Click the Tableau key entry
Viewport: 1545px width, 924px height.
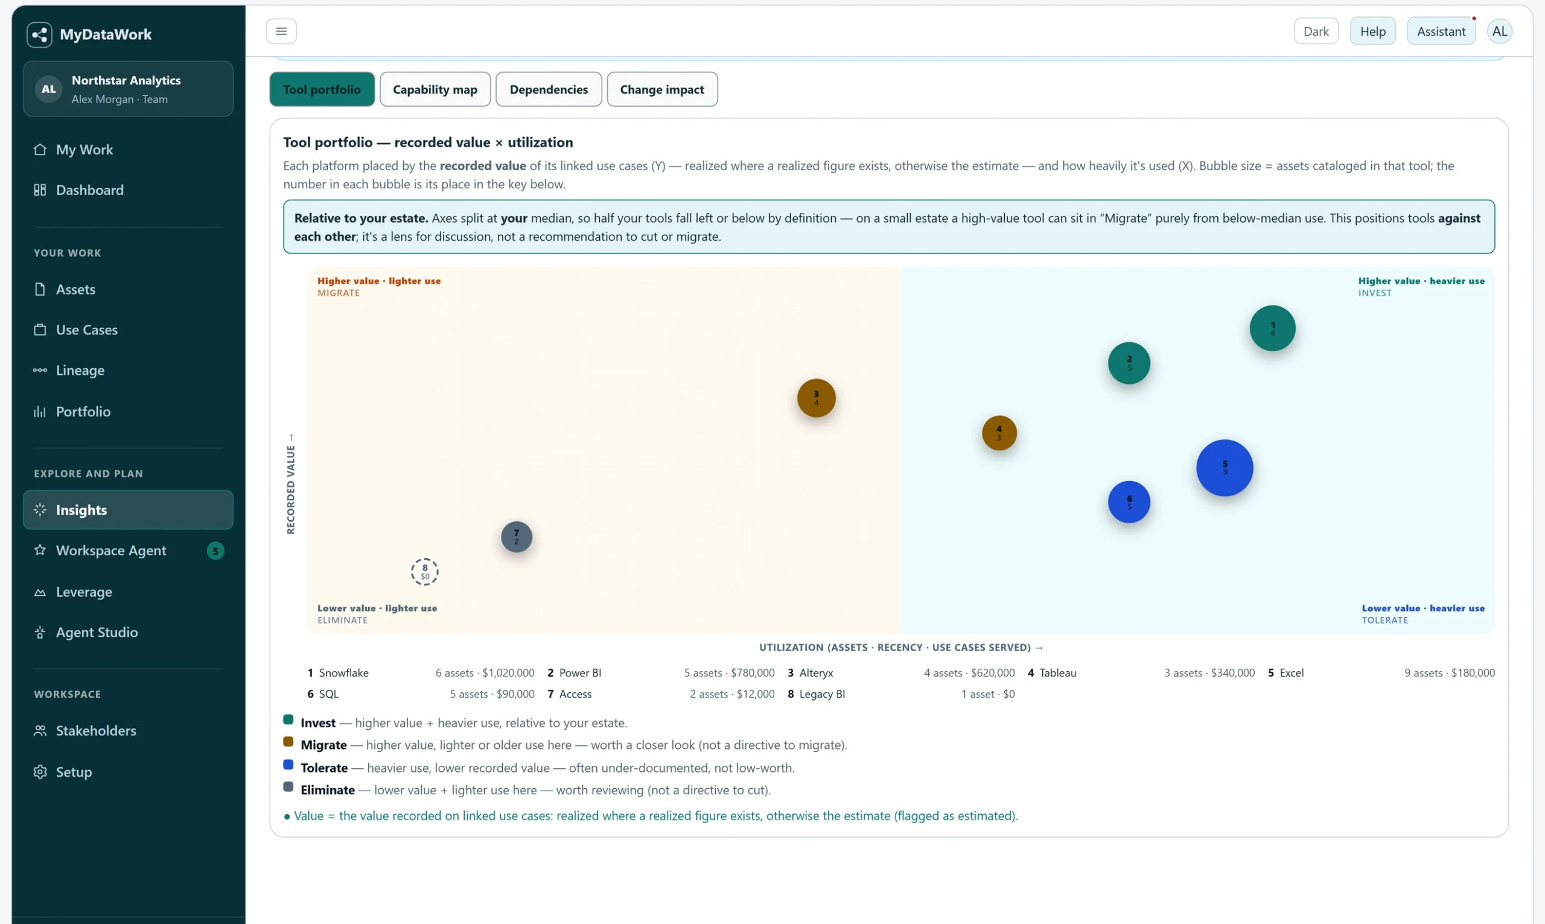click(1141, 673)
